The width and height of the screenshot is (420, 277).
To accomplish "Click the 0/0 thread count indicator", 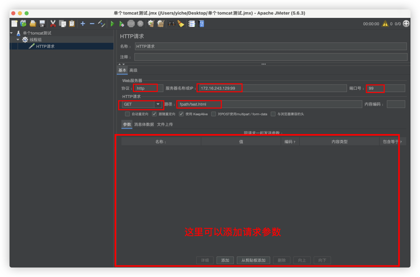I will pos(398,24).
